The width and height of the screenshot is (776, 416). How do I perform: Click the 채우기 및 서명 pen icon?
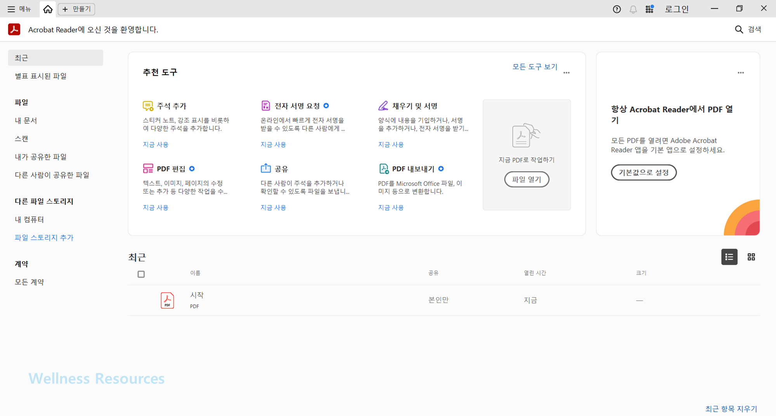click(x=383, y=105)
